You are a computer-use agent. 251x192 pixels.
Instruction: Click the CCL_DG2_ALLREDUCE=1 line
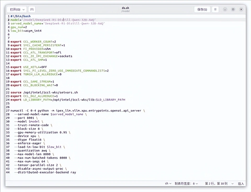[34, 96]
